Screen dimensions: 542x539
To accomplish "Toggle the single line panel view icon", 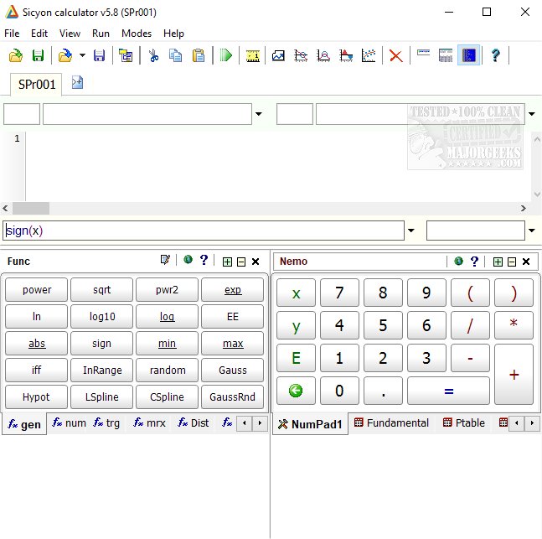I will (423, 53).
